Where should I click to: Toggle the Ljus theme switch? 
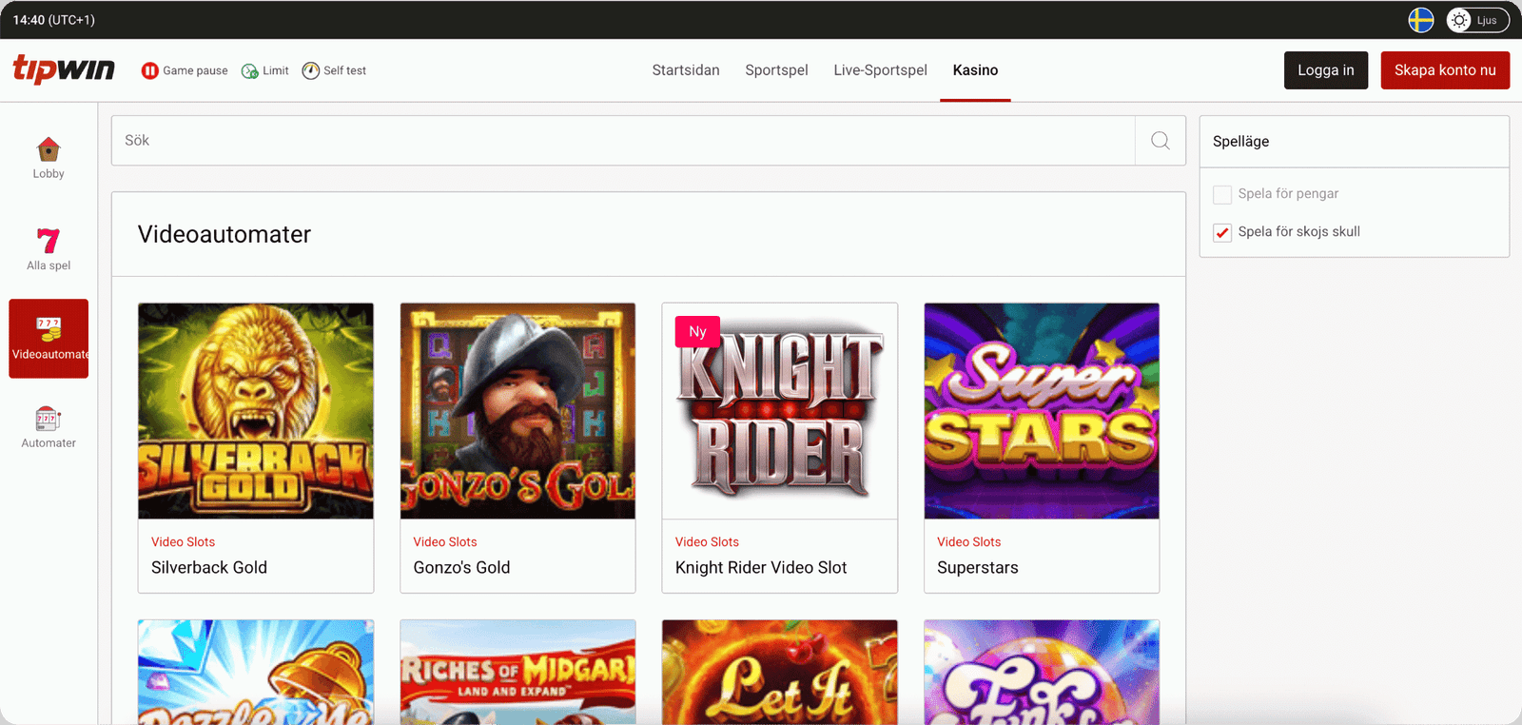pos(1476,20)
